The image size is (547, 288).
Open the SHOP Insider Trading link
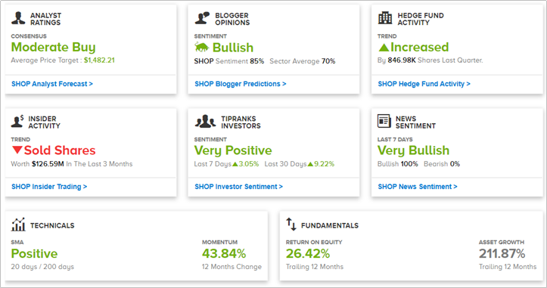[x=49, y=187]
